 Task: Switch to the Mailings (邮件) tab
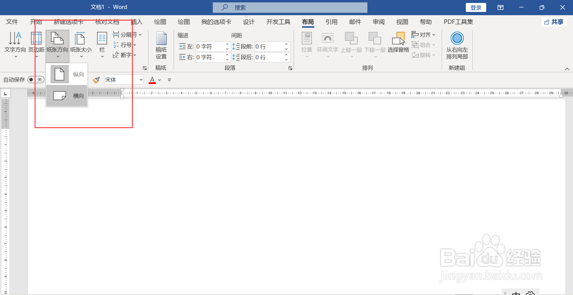coord(355,22)
